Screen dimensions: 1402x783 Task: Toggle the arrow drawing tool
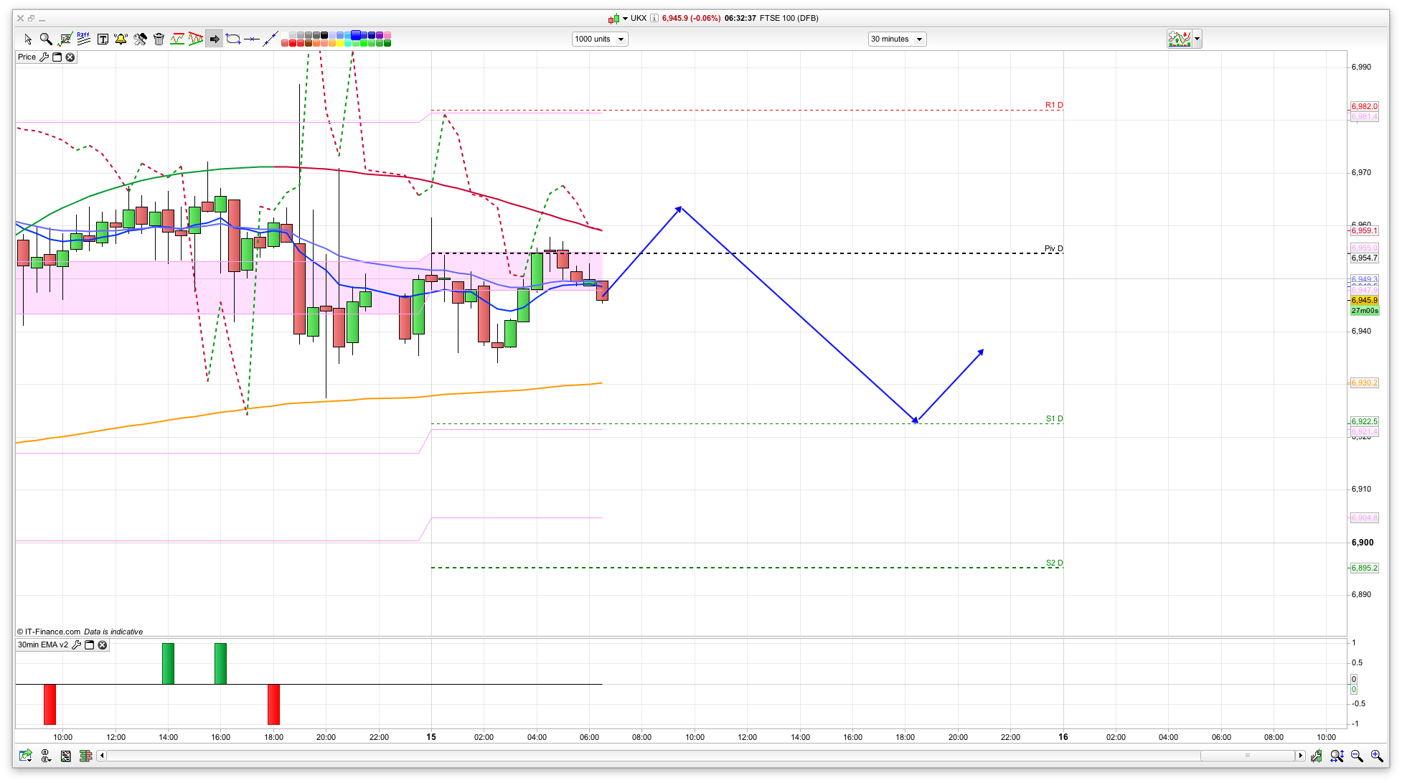215,39
